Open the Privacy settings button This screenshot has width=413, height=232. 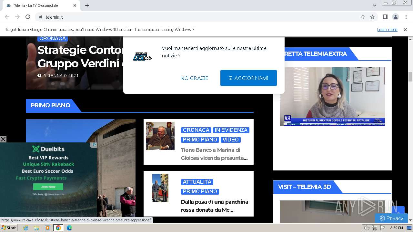click(391, 218)
